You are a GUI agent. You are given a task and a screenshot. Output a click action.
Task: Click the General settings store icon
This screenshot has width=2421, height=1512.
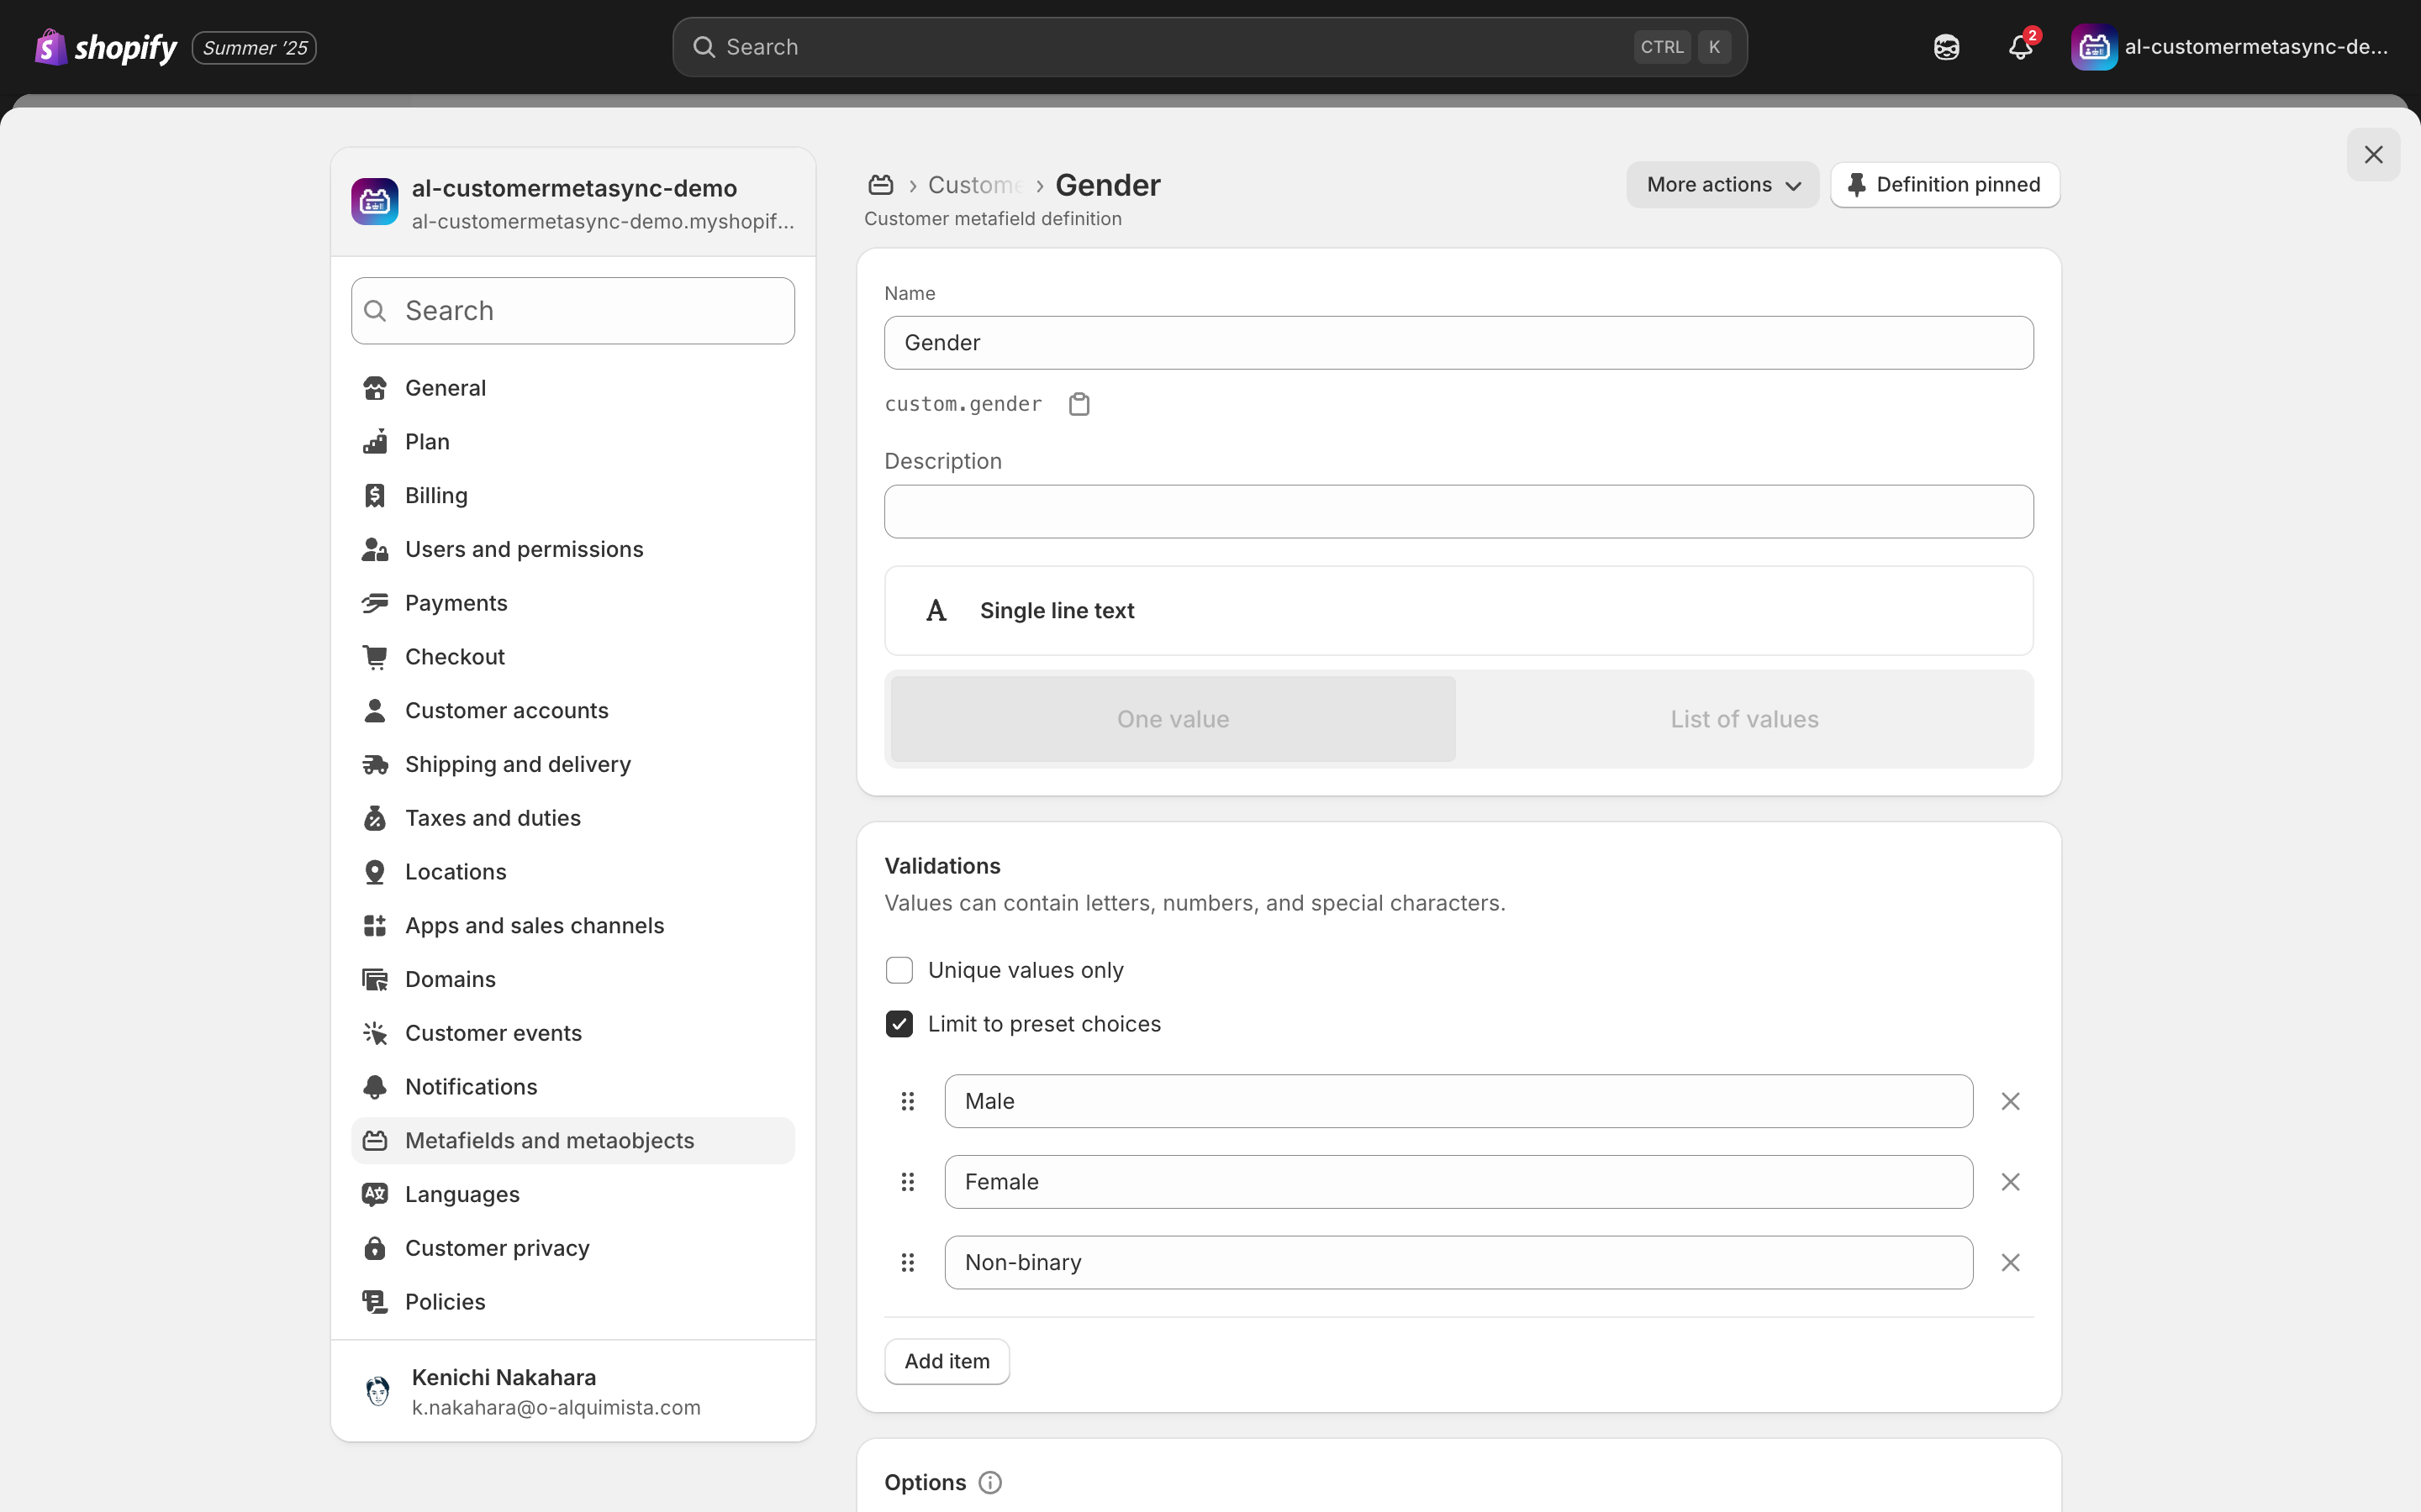375,388
